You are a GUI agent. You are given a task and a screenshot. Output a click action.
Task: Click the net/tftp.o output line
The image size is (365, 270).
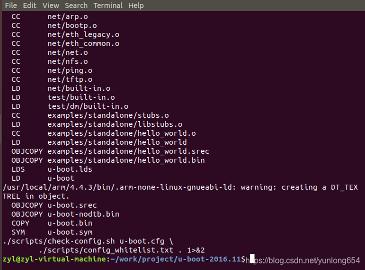[52, 80]
